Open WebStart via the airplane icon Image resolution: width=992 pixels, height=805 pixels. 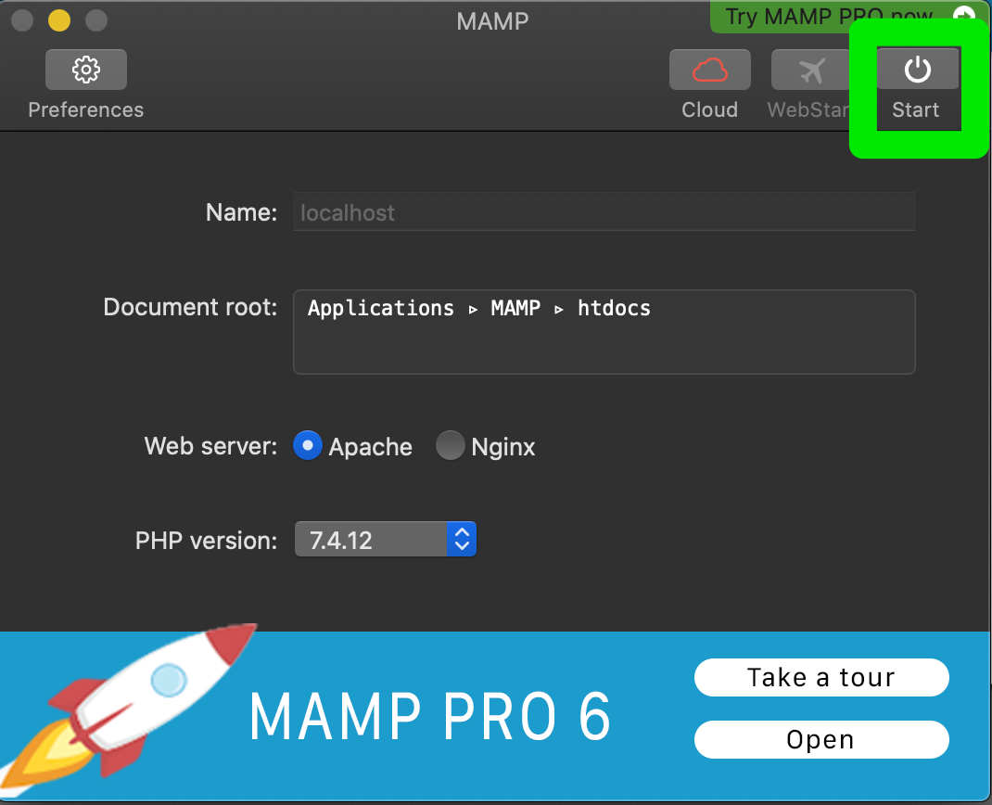point(811,70)
